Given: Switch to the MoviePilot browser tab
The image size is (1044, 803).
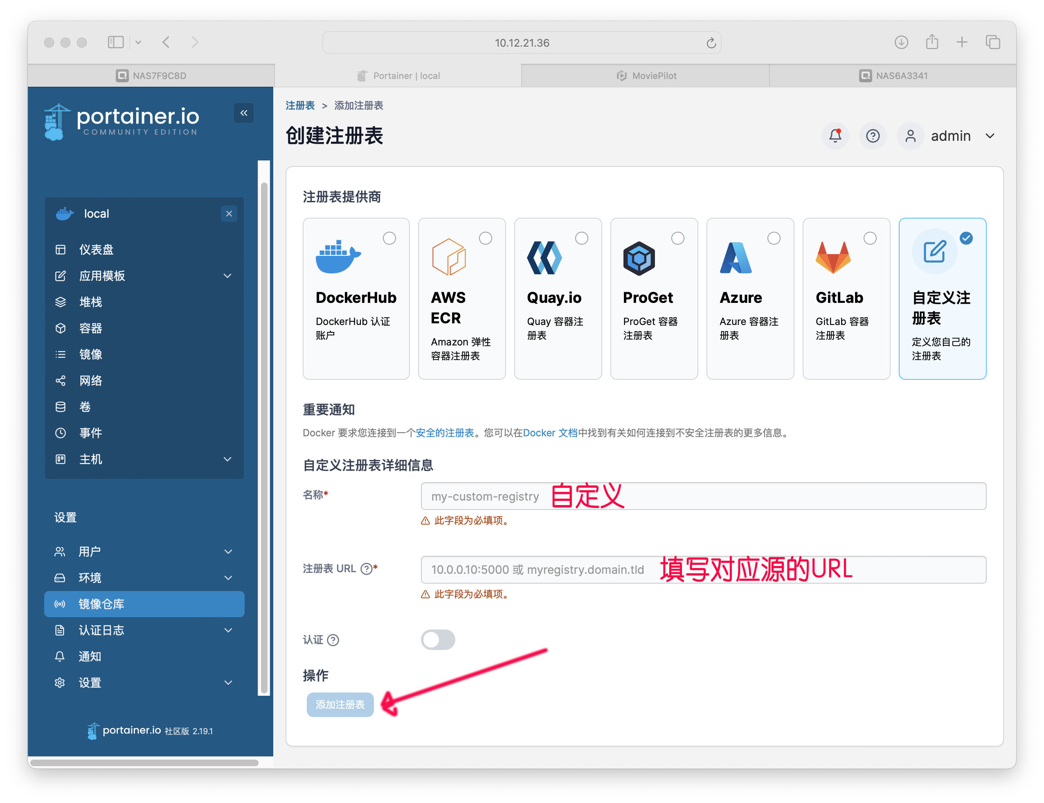Looking at the screenshot, I should 646,76.
